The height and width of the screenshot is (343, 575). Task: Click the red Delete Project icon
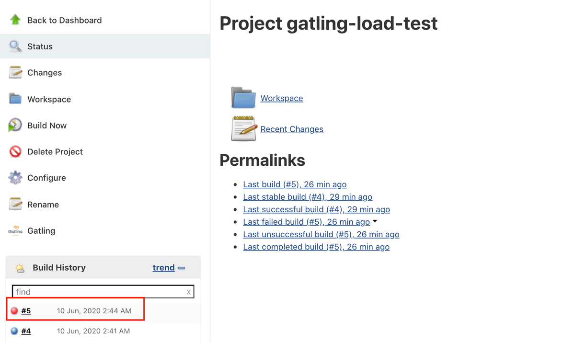pyautogui.click(x=15, y=152)
